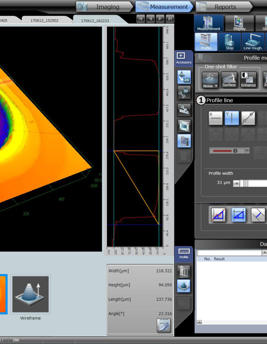The height and width of the screenshot is (344, 267).
Task: Select vertical Y profile line
Action: tap(232, 118)
